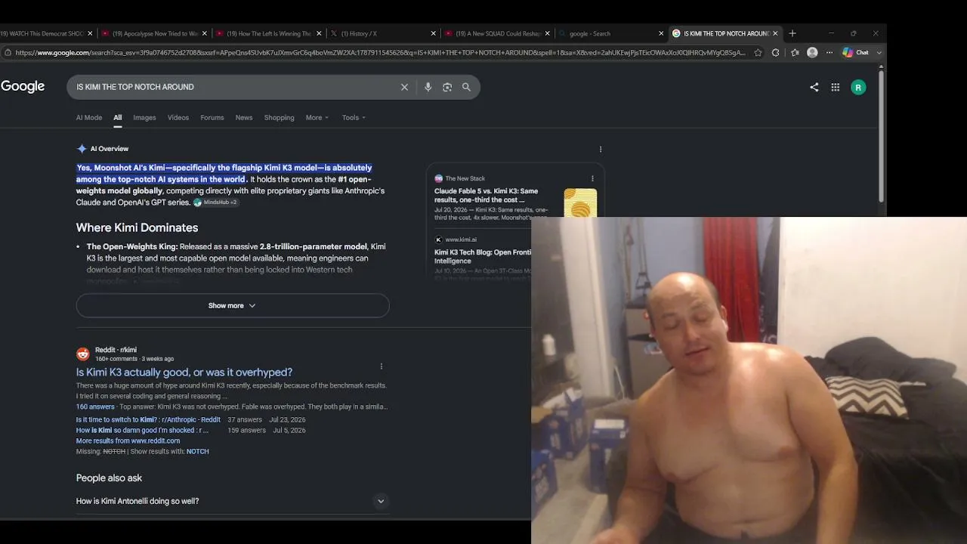967x544 pixels.
Task: Click the microphone voice search icon
Action: point(428,87)
